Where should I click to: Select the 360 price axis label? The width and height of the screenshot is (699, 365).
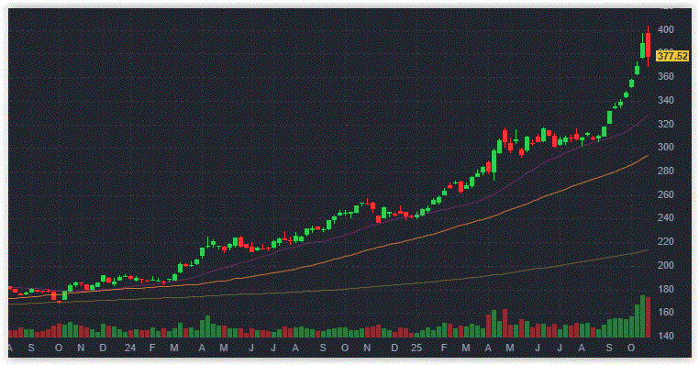coord(666,77)
